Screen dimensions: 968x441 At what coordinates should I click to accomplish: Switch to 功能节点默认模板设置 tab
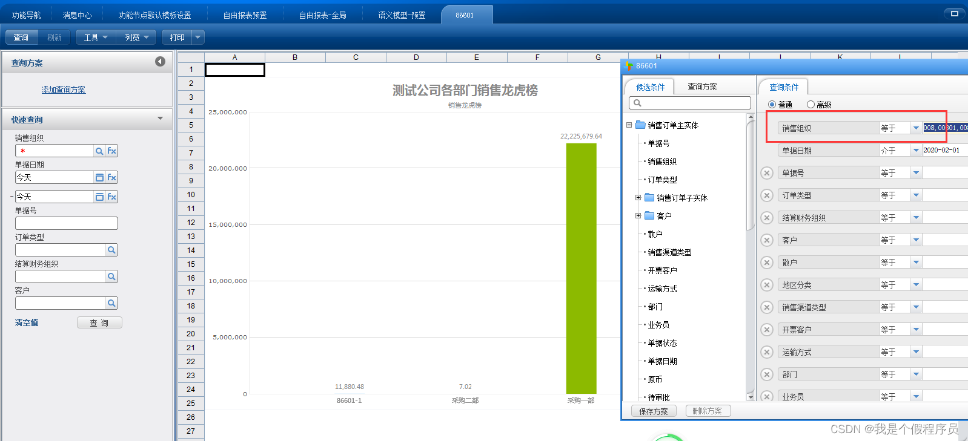click(x=154, y=15)
